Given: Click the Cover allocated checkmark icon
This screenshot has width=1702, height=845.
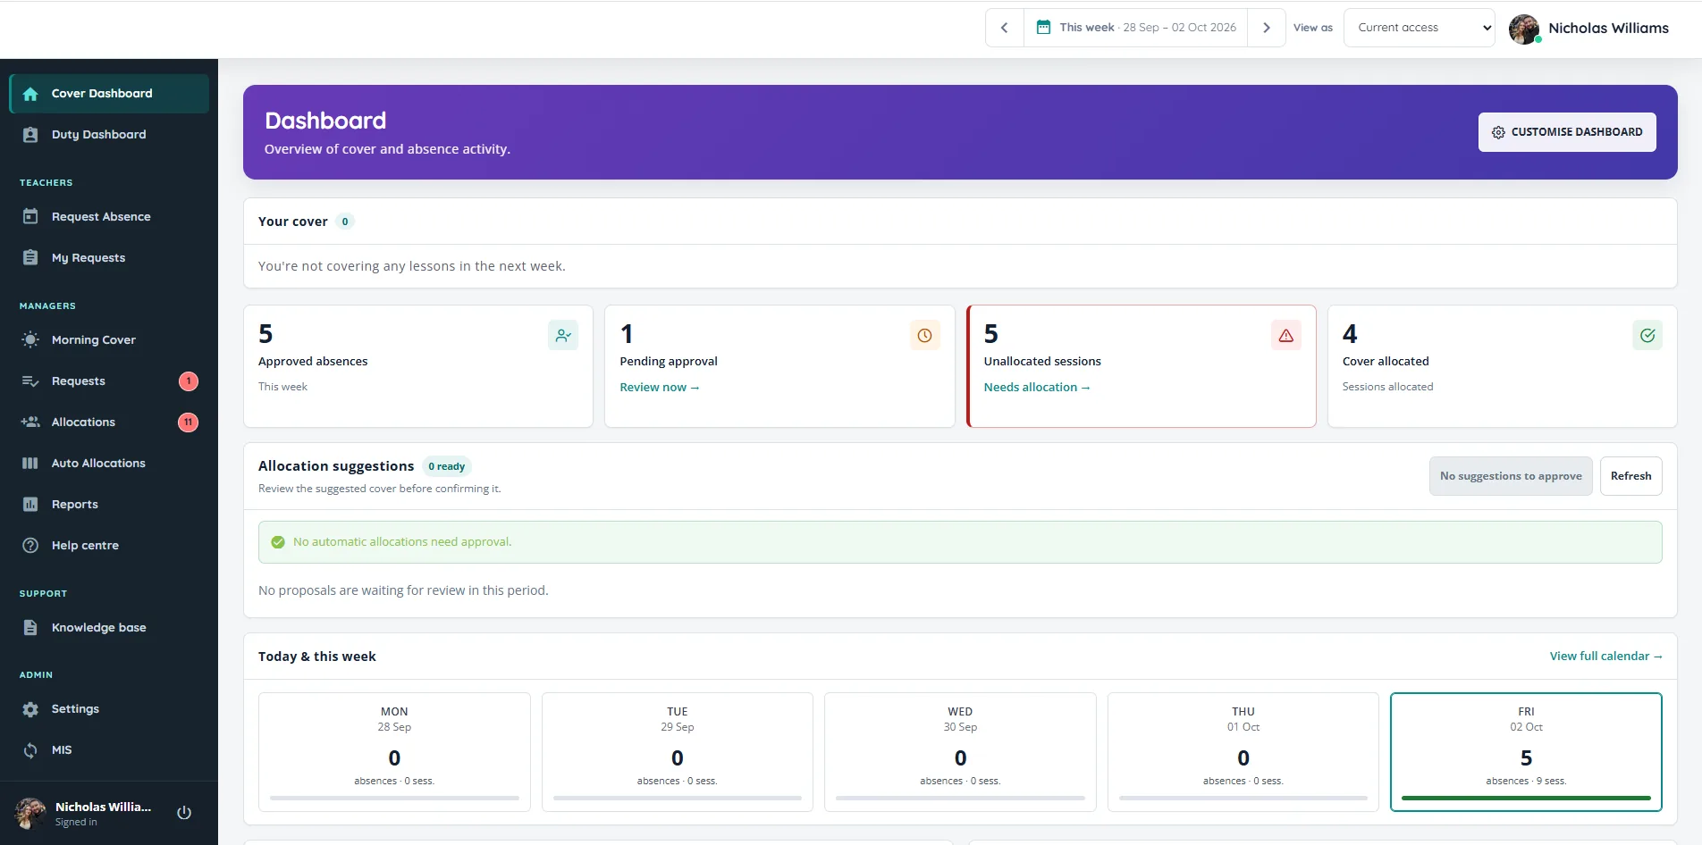Looking at the screenshot, I should pyautogui.click(x=1647, y=335).
